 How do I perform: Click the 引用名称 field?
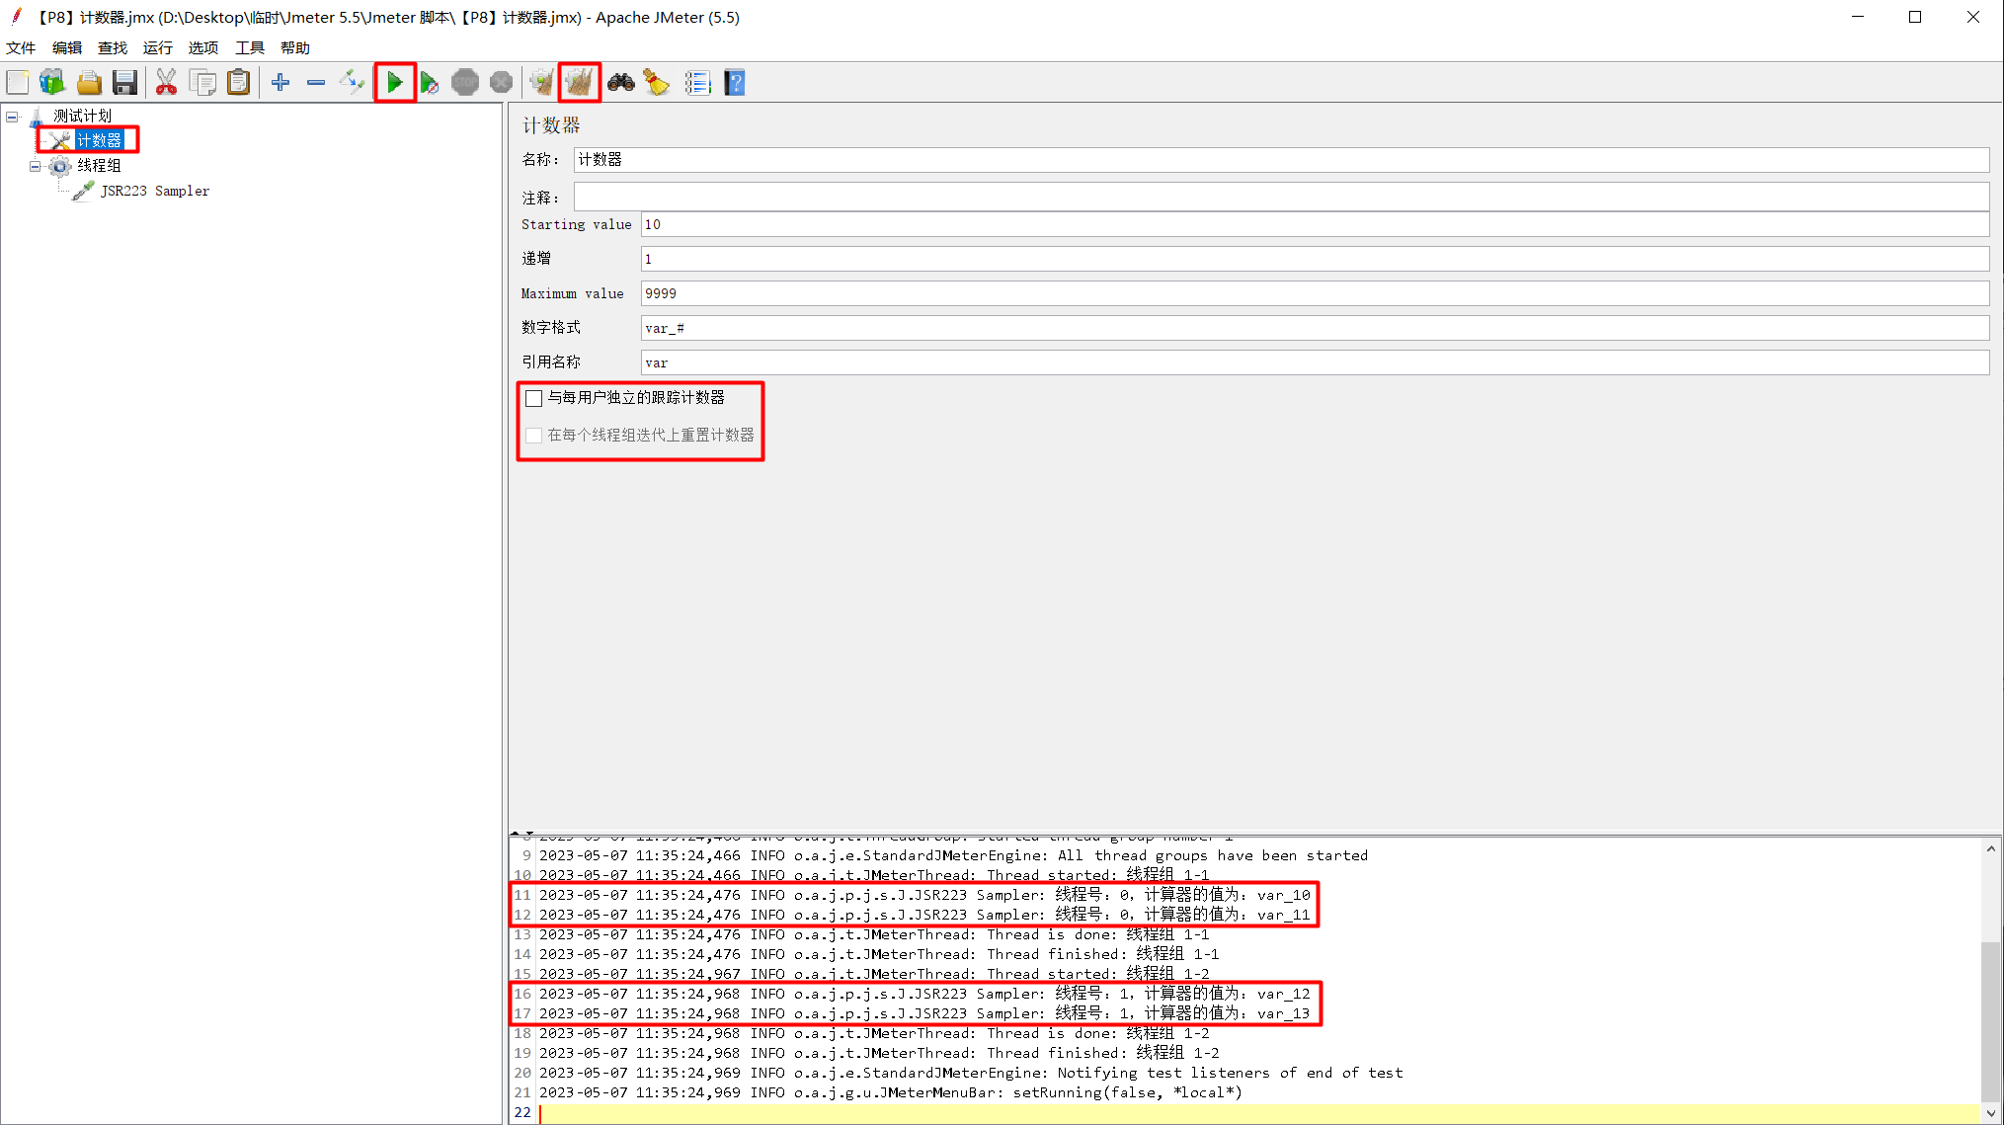click(1315, 362)
